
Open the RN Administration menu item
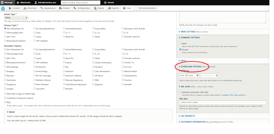pyautogui.click(x=147, y=8)
